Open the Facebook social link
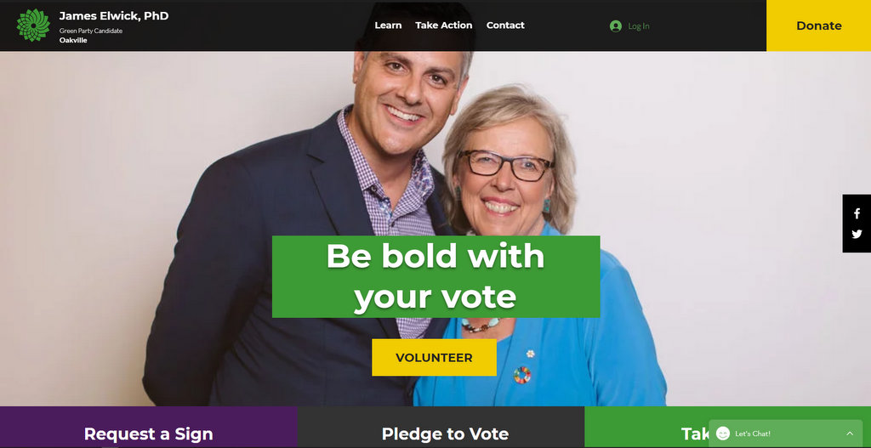 (x=857, y=213)
